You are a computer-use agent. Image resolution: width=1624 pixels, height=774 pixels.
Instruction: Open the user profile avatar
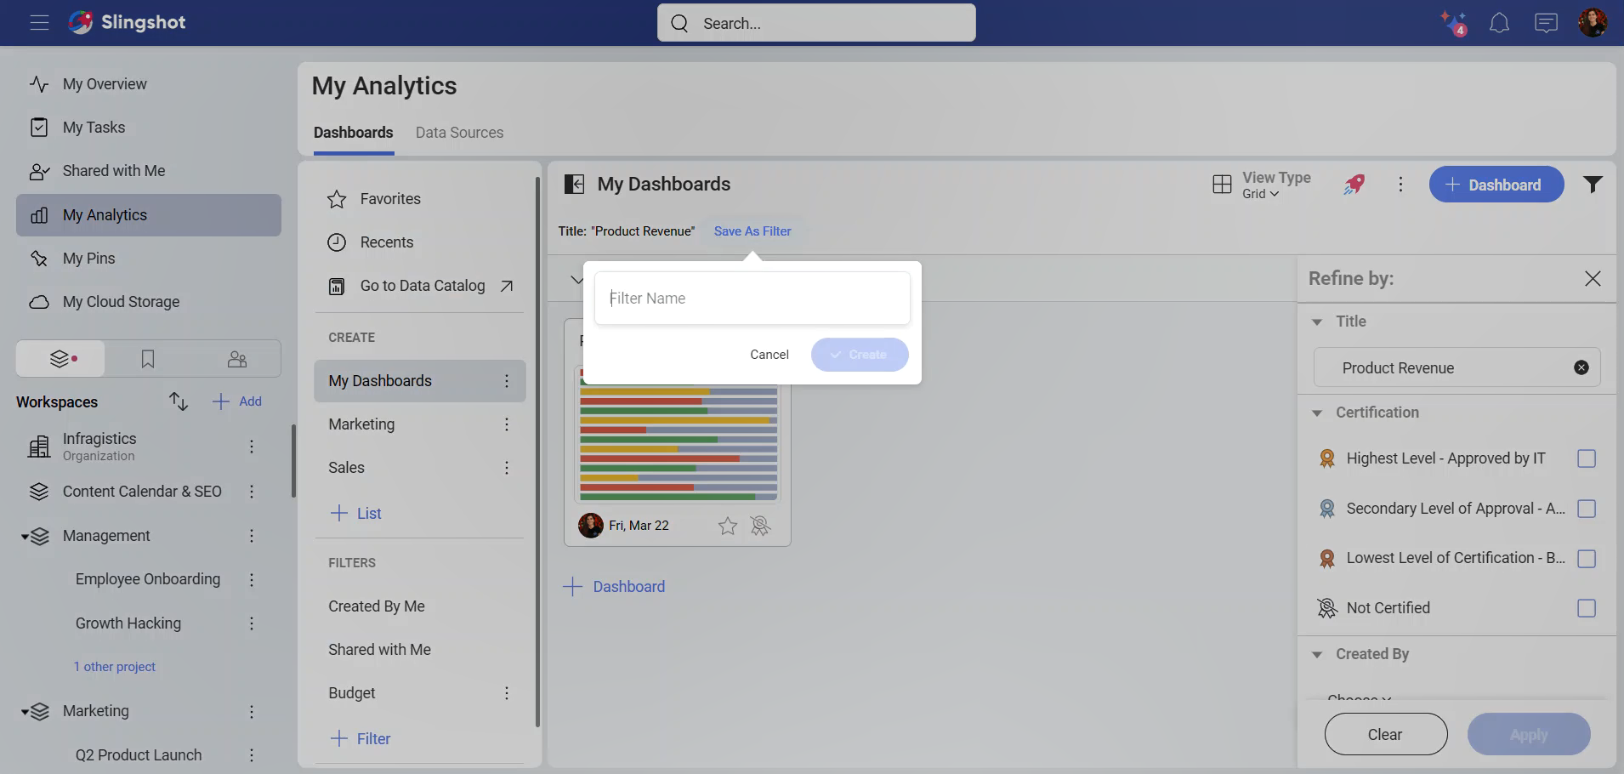1593,23
